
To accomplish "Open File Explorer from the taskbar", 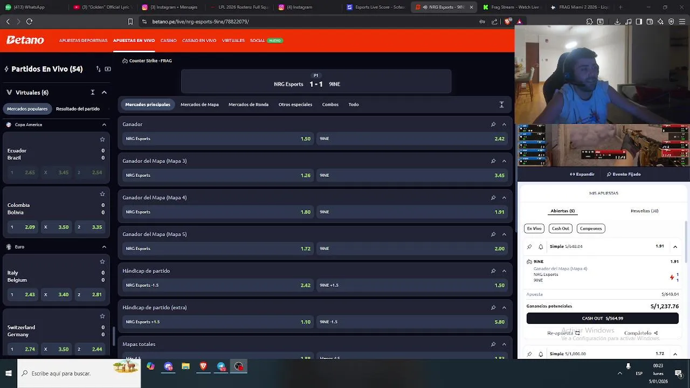I will click(185, 366).
